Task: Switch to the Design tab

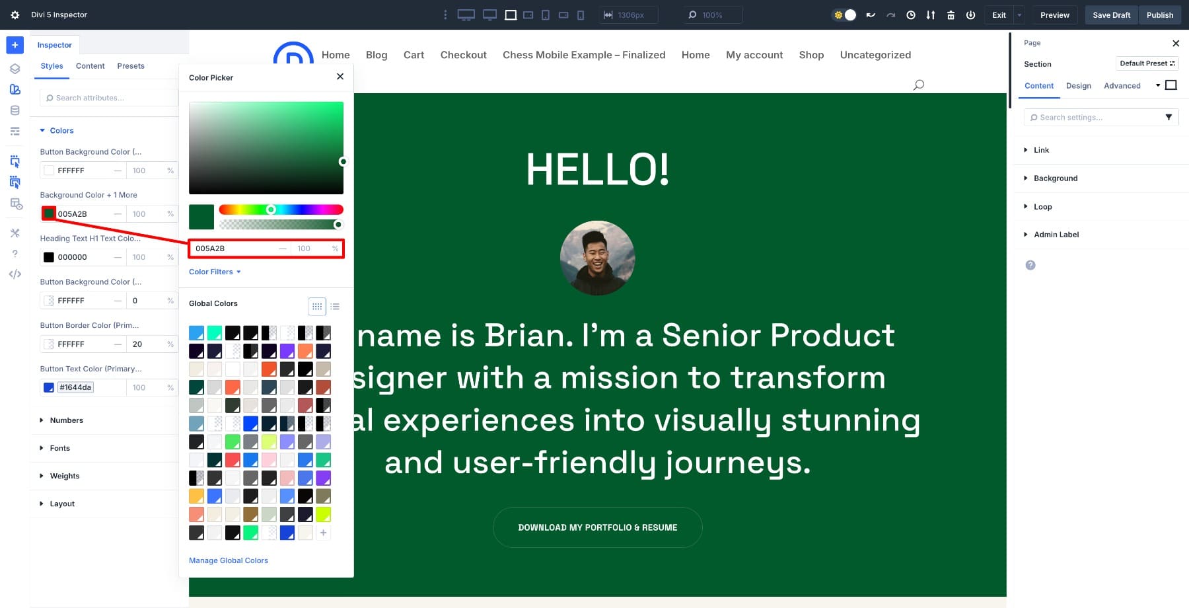Action: (1078, 86)
